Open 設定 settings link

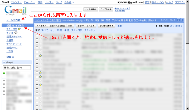pos(147,2)
